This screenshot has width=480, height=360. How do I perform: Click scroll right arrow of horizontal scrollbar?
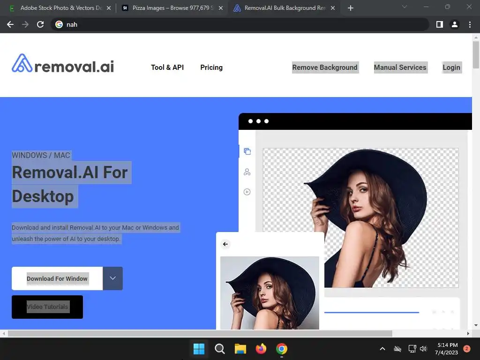click(468, 333)
